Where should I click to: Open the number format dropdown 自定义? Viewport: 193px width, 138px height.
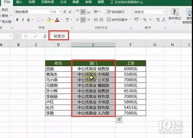coord(150,12)
